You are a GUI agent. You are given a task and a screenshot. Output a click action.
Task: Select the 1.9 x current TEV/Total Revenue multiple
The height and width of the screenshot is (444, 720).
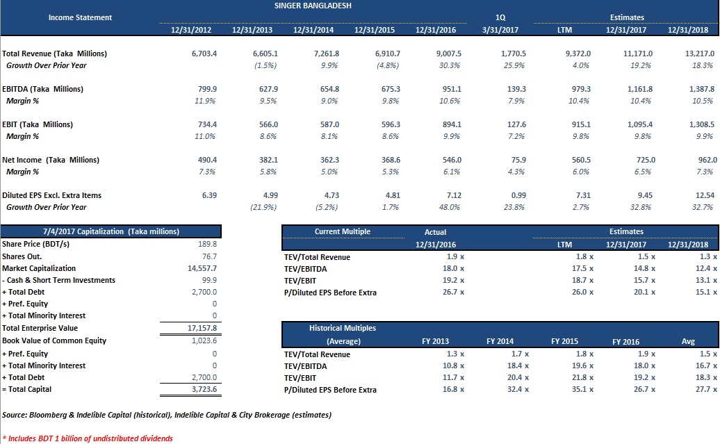pyautogui.click(x=455, y=256)
